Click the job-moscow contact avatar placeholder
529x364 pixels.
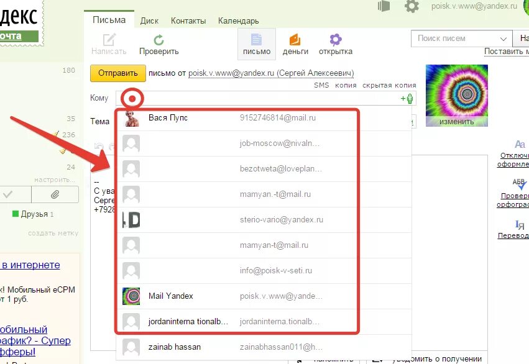tap(131, 143)
